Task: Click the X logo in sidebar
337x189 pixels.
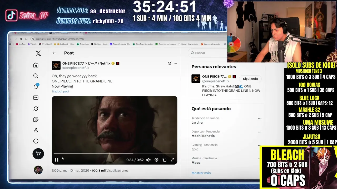Action: [38, 53]
